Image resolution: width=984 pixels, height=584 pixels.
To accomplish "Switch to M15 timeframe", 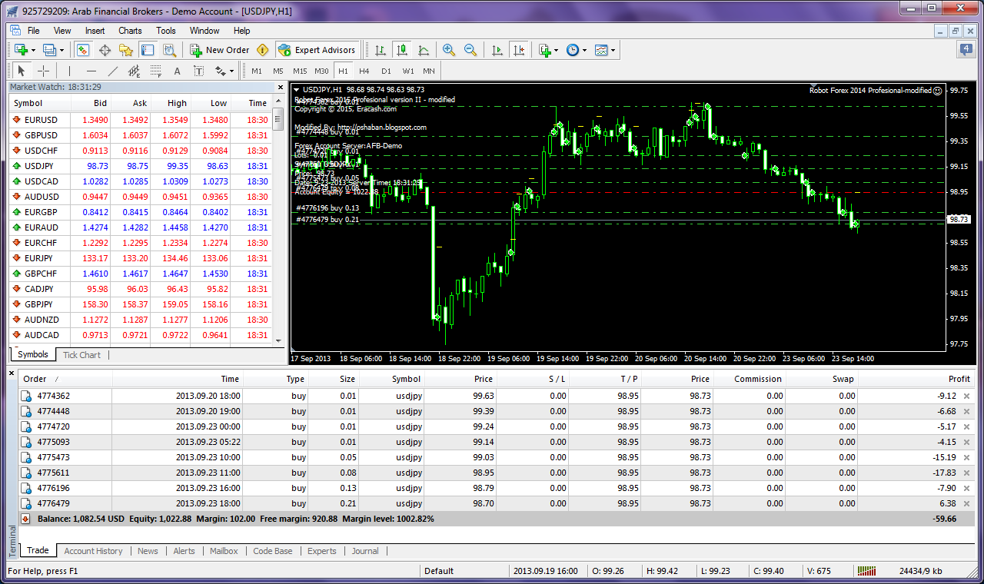I will [300, 71].
